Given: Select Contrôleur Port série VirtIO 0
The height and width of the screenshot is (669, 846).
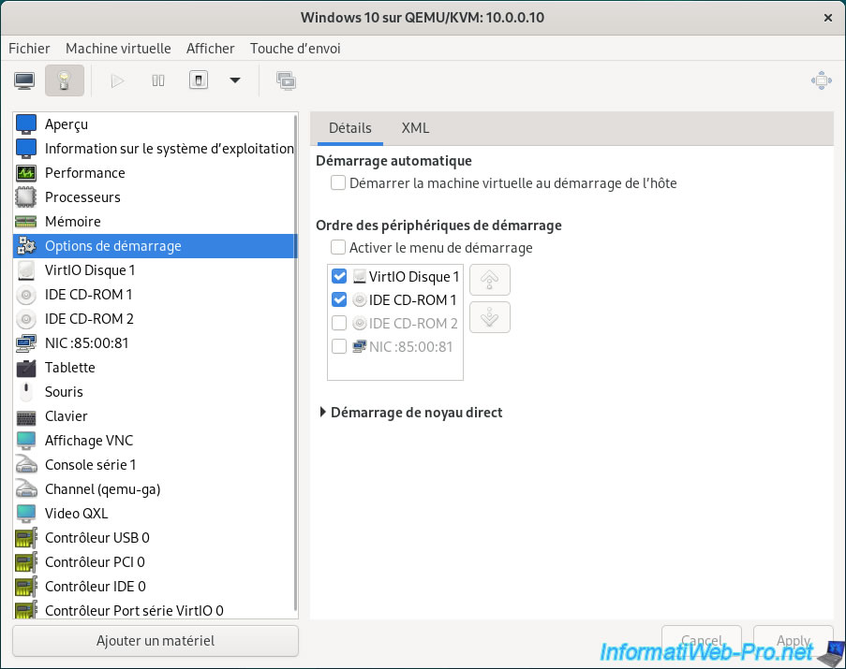Looking at the screenshot, I should tap(156, 610).
